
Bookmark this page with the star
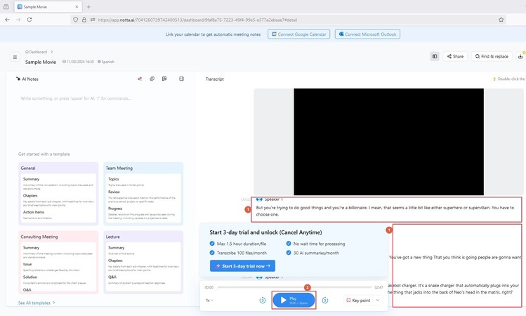point(501,20)
